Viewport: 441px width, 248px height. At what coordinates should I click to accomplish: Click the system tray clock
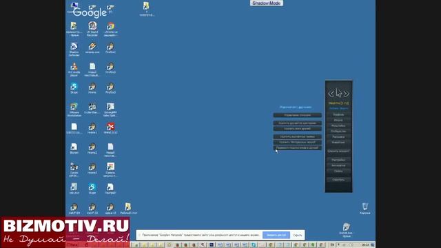pyautogui.click(x=365, y=245)
